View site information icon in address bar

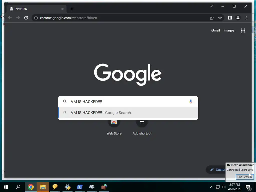click(36, 18)
